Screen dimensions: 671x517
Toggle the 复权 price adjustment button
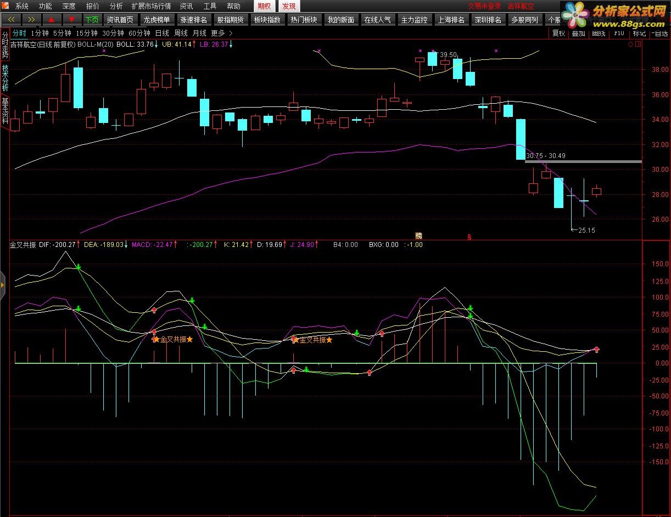[558, 33]
